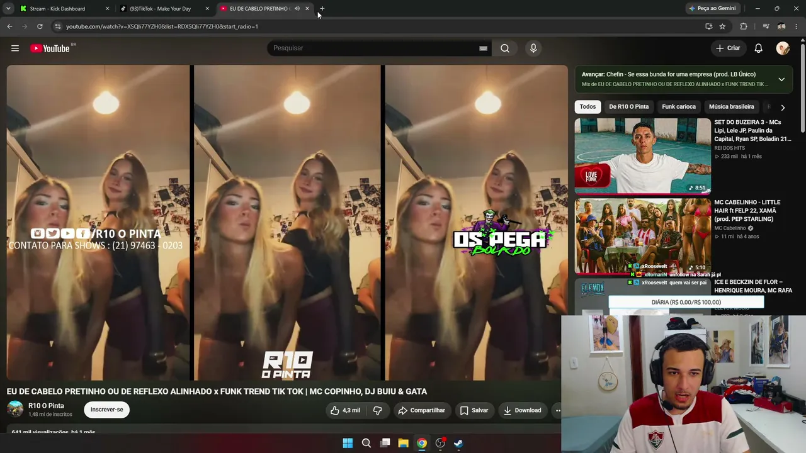Open the Chrome profile avatar in the toolbar
The height and width of the screenshot is (453, 806).
pos(781,26)
